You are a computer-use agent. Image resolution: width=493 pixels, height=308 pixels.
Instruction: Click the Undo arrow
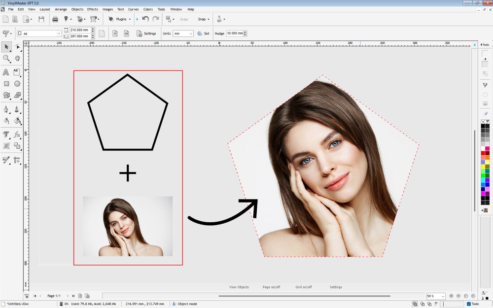144,19
